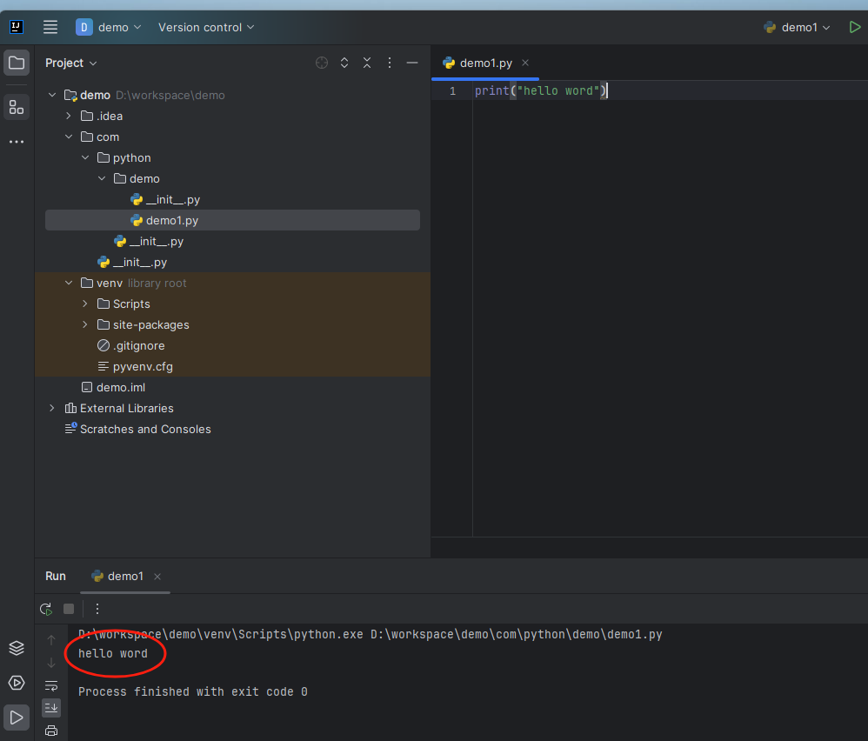
Task: Toggle scroll to end in console
Action: click(51, 708)
